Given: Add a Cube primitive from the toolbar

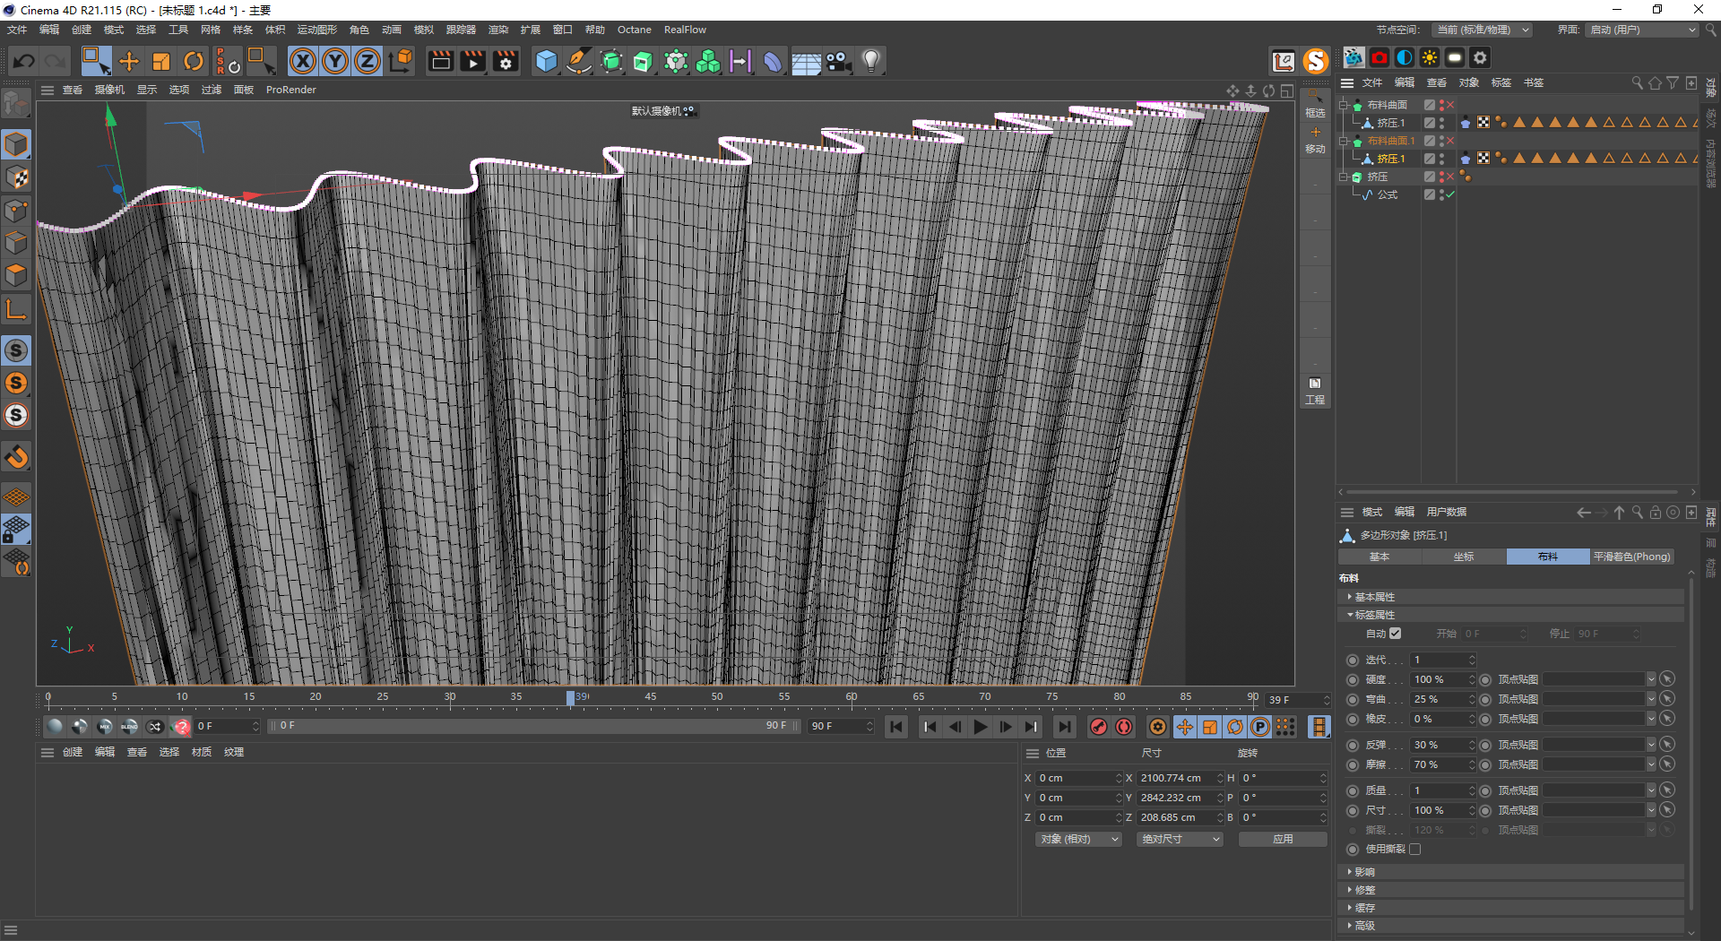Looking at the screenshot, I should [x=546, y=61].
